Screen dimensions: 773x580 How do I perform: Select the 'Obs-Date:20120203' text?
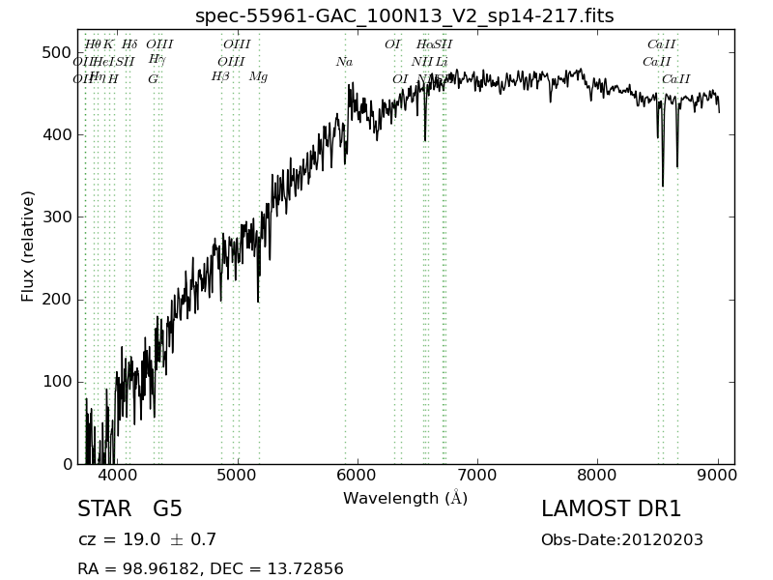622,539
